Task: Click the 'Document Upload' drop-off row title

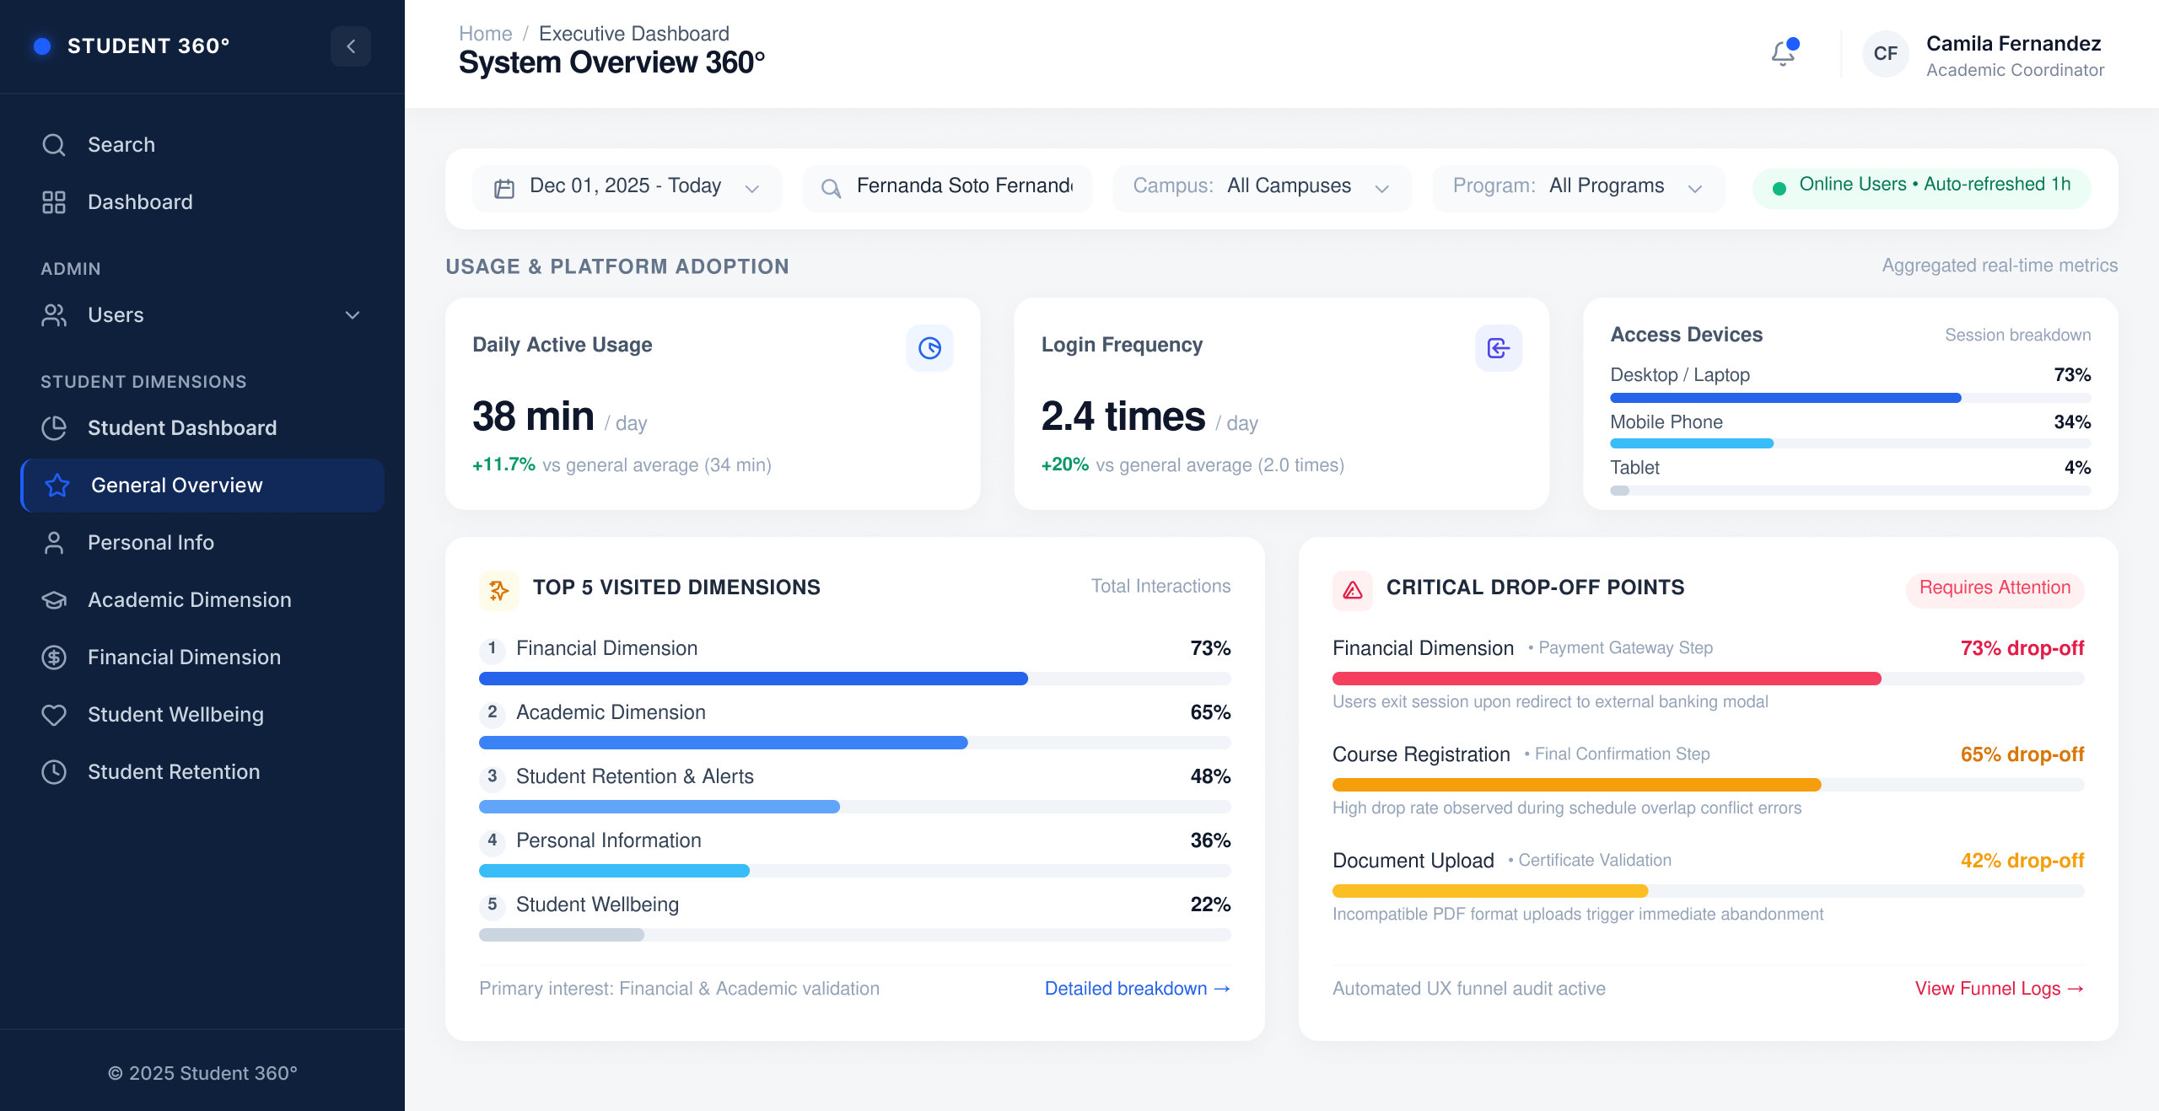Action: point(1413,861)
